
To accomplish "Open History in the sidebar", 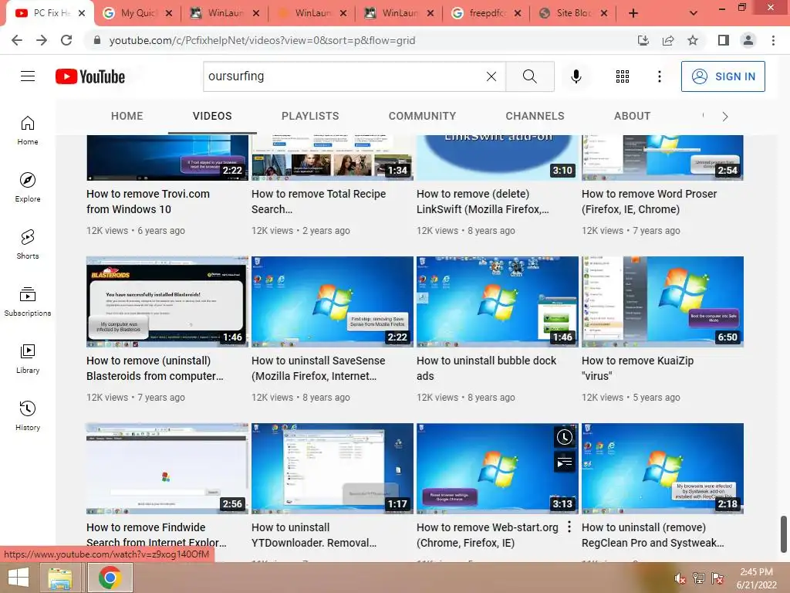I will (x=28, y=416).
